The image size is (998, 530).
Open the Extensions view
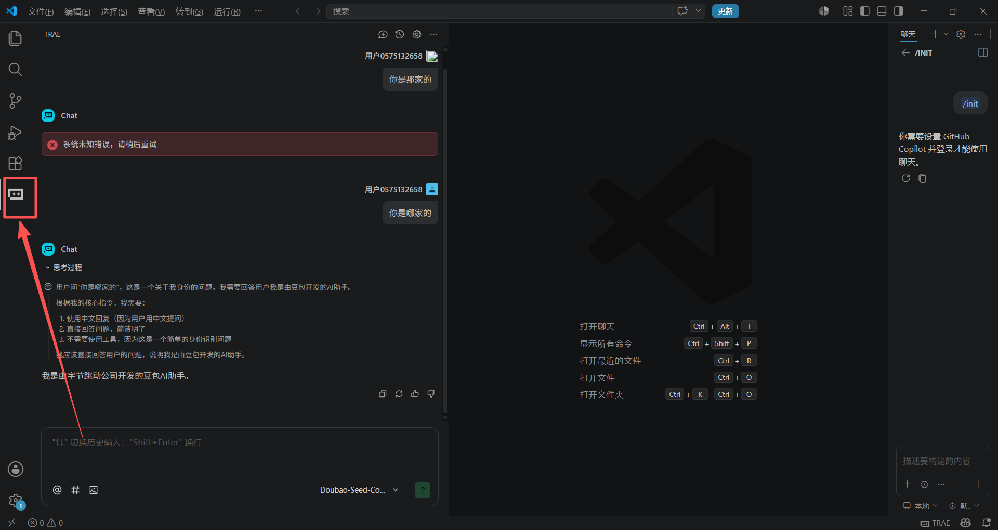tap(16, 164)
